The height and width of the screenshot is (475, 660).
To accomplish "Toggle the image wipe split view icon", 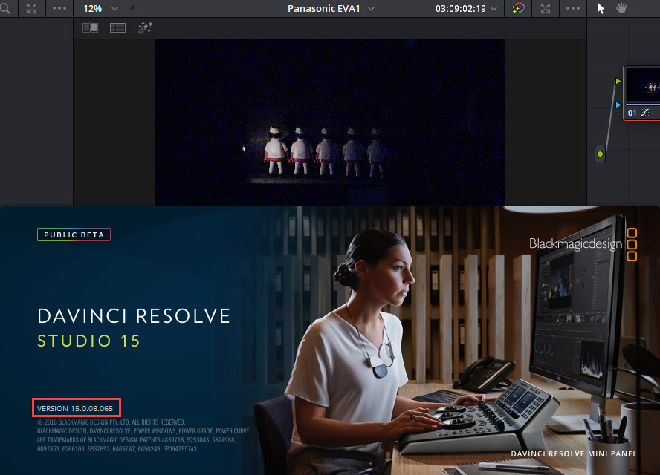I will point(90,27).
